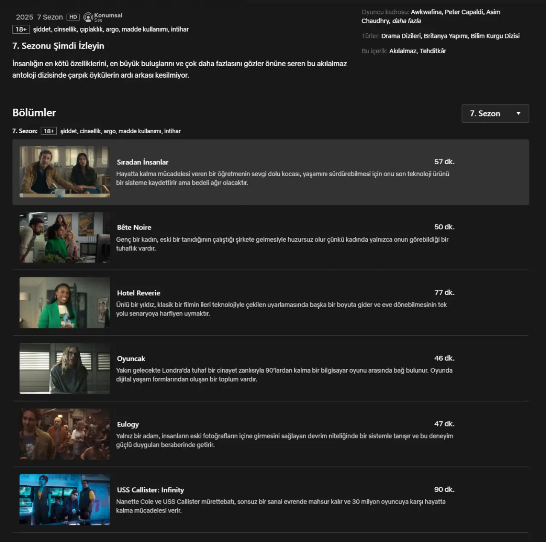Click the Oyuncak episode description

(284, 375)
